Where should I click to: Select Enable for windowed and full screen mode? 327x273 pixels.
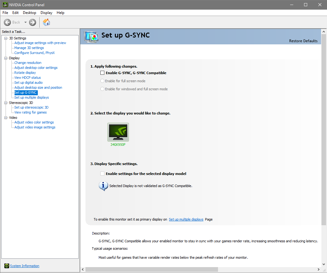102,89
